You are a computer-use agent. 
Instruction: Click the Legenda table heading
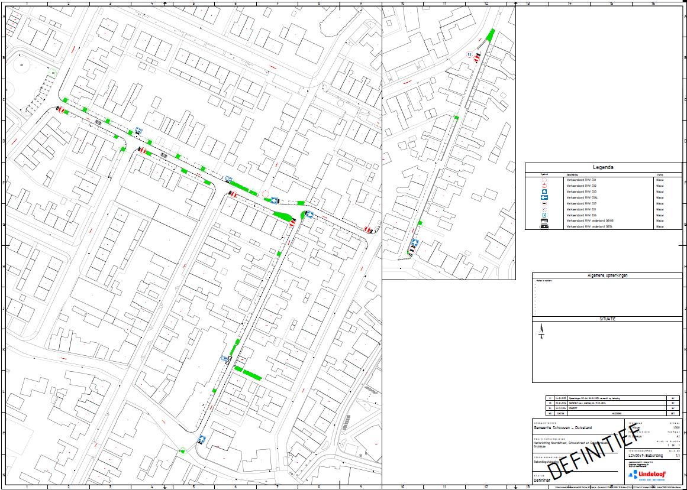tap(603, 167)
